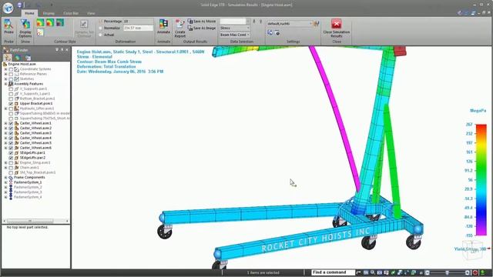Toggle Caster_Wheel.asm:4 checkbox
This screenshot has width=493, height=277.
point(11,138)
